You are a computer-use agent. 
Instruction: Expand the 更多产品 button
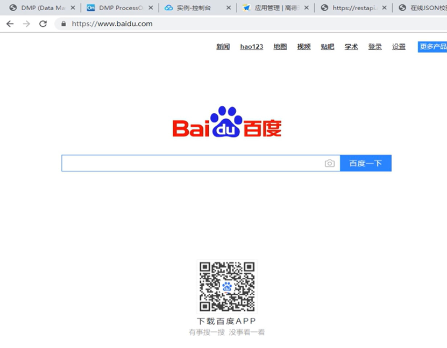432,47
